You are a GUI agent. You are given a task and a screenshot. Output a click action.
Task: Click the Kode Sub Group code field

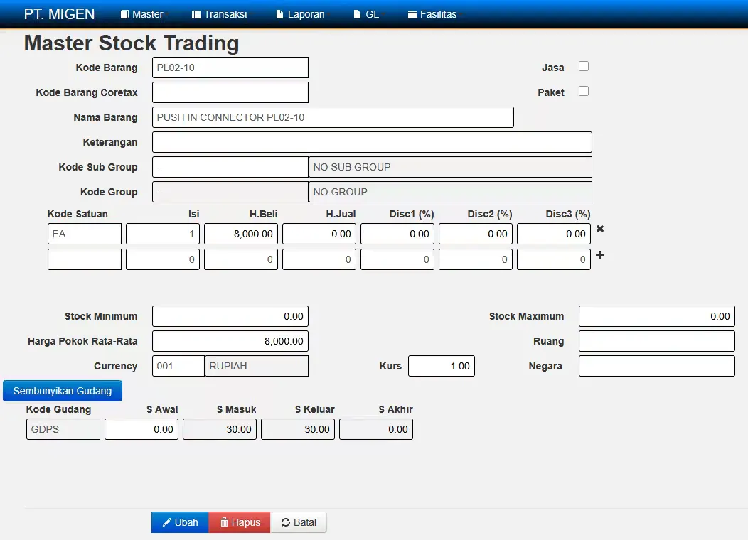click(230, 167)
